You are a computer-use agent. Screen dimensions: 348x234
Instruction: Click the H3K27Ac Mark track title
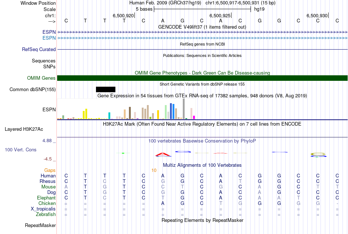tap(202, 124)
